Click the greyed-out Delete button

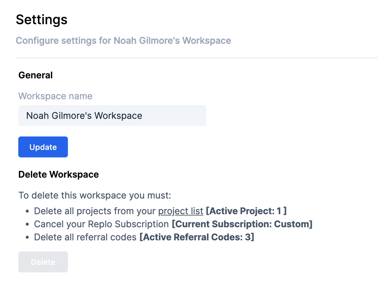pyautogui.click(x=43, y=262)
